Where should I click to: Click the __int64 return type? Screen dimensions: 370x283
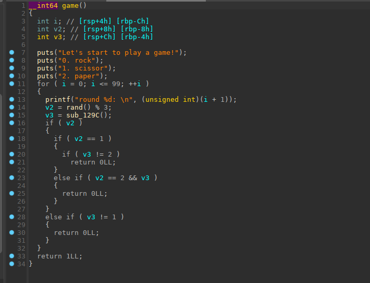tap(43, 5)
